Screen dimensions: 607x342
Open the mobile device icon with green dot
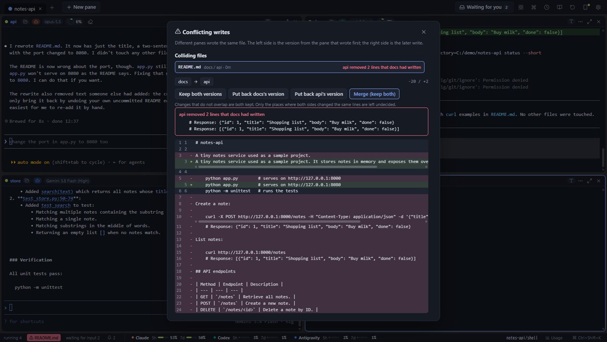click(585, 7)
